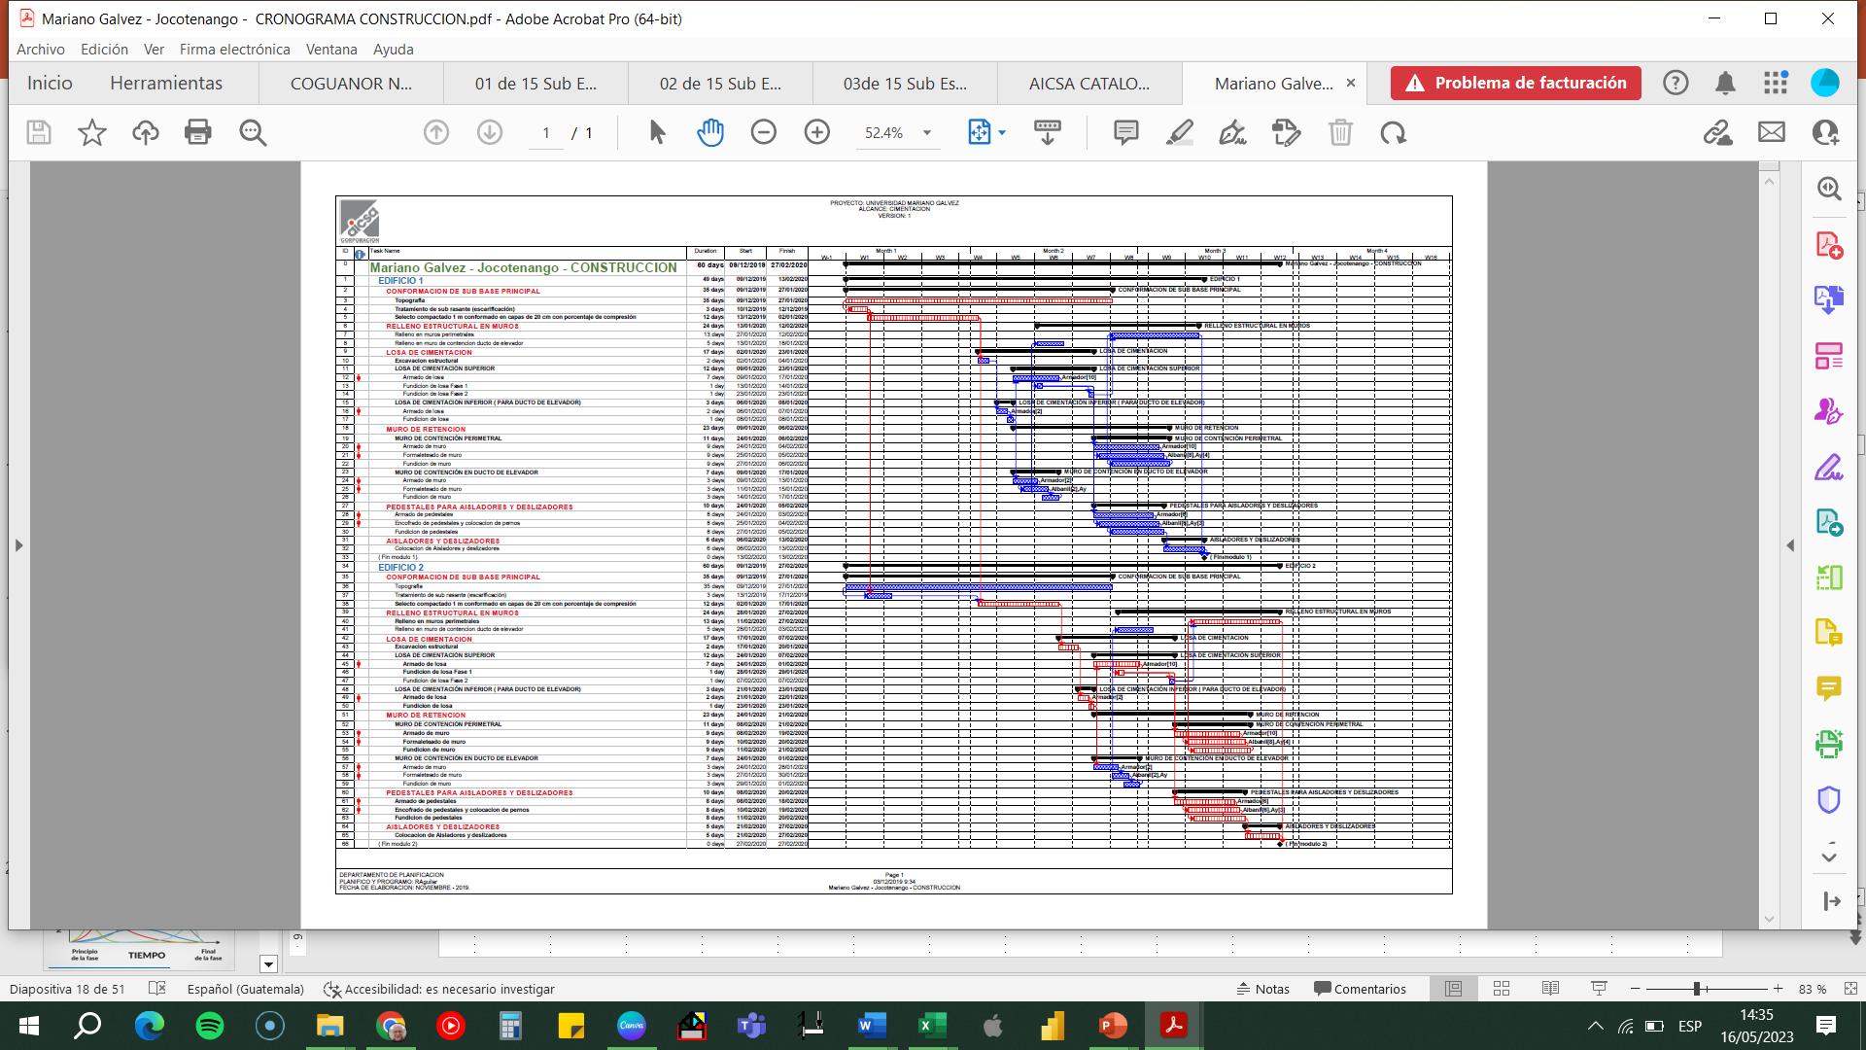Select the highlighter pen tool
This screenshot has height=1050, width=1866.
(x=1180, y=133)
